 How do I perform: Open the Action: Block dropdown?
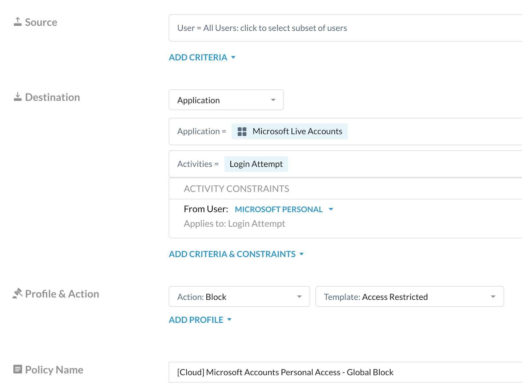(x=239, y=296)
